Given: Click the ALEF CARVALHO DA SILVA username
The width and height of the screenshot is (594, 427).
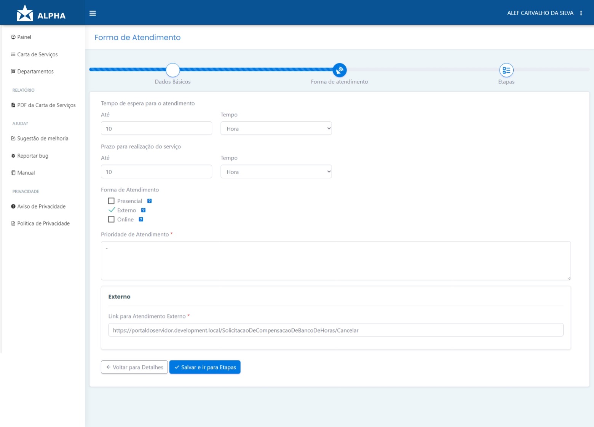Looking at the screenshot, I should pyautogui.click(x=540, y=13).
